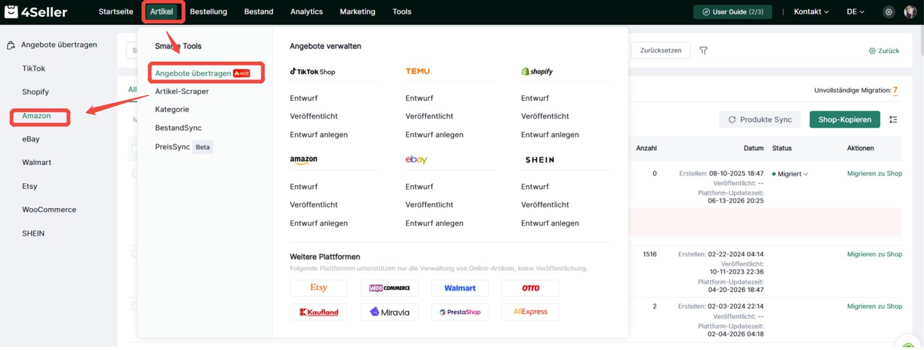The width and height of the screenshot is (924, 350).
Task: Click the eBay logo in menu
Action: [416, 160]
